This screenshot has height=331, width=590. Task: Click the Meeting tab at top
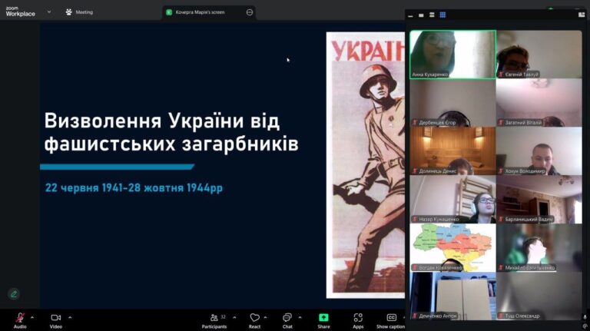pos(78,12)
